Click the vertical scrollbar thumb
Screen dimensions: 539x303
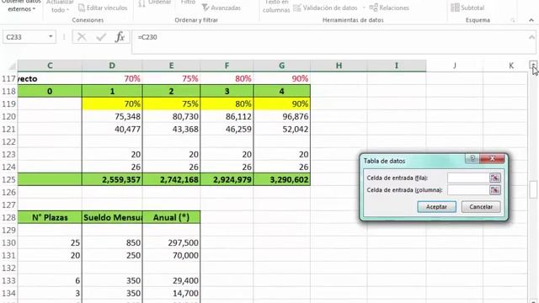[x=533, y=189]
